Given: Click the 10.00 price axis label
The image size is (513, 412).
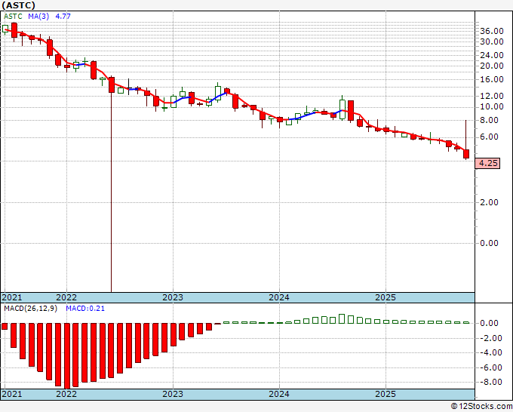Looking at the screenshot, I should [492, 106].
